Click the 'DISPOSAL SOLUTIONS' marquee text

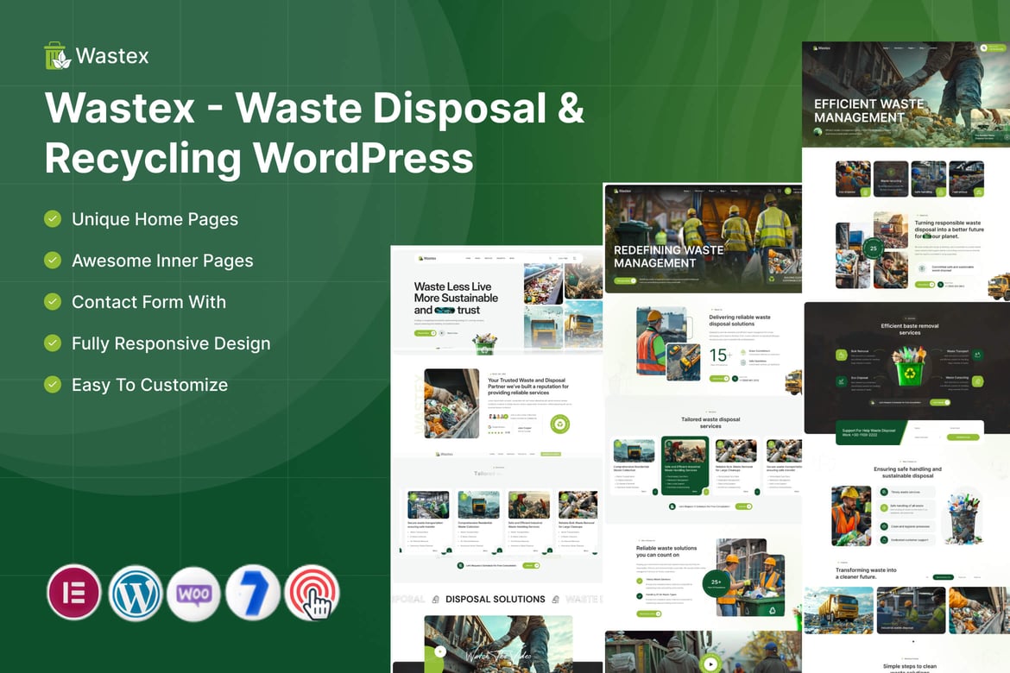496,600
